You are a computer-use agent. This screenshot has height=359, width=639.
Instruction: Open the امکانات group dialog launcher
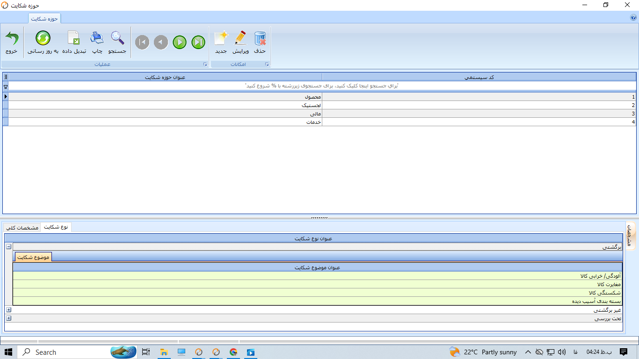pos(267,65)
